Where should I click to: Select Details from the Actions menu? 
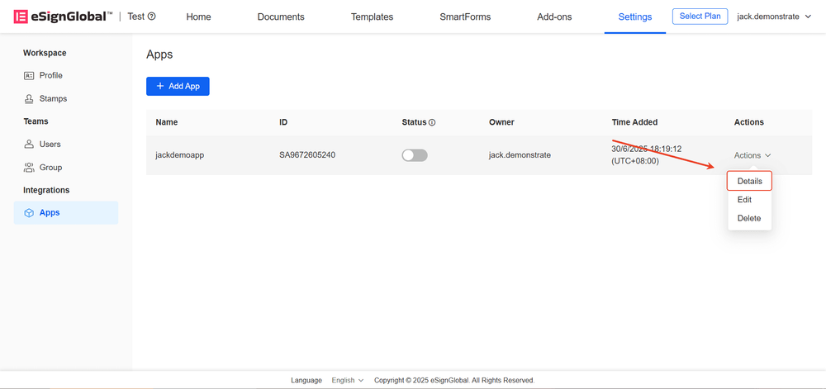click(x=749, y=181)
